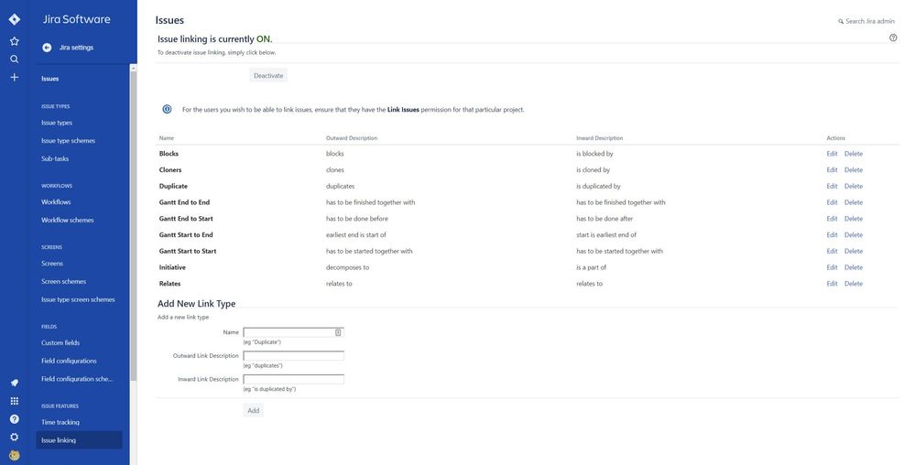Delete Gantt Start to Start link type
915x465 pixels.
tap(853, 252)
